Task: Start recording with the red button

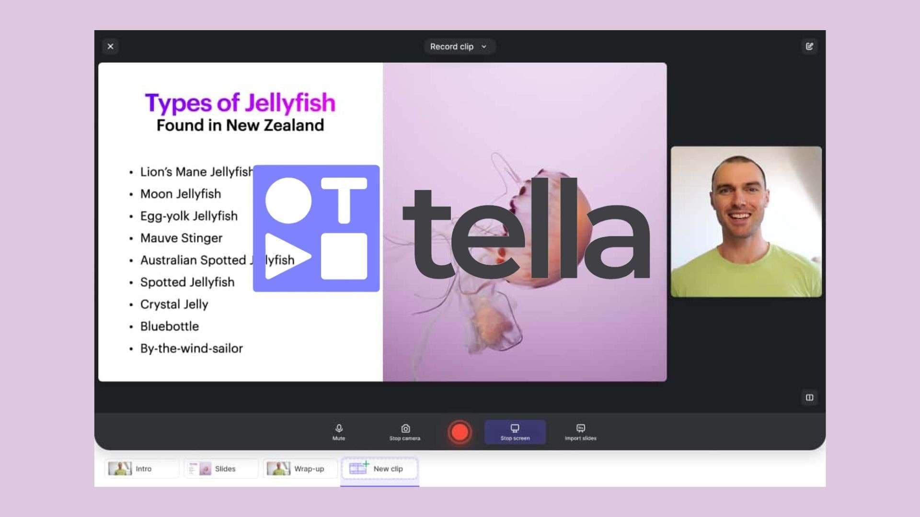Action: [x=460, y=432]
